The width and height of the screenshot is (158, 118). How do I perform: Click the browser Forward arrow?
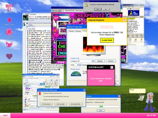point(56,11)
